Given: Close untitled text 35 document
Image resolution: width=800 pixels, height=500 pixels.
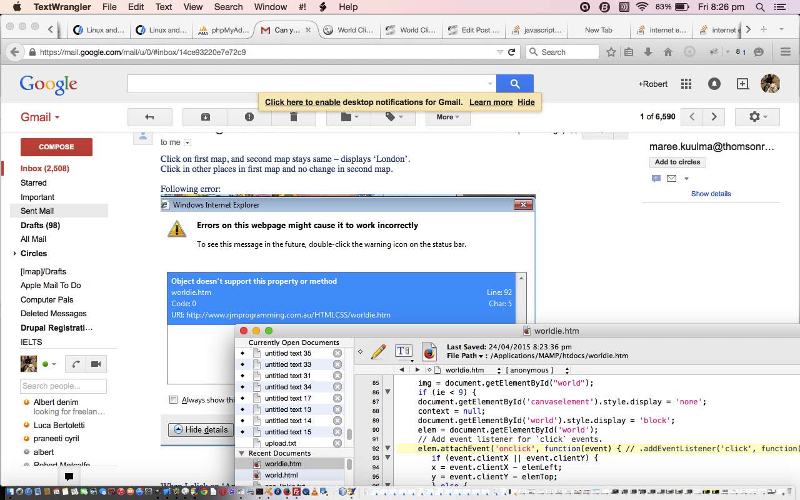Looking at the screenshot, I should coord(337,353).
